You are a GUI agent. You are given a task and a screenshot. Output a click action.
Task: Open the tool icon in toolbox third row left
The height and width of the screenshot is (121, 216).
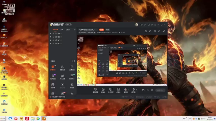pyautogui.click(x=53, y=86)
